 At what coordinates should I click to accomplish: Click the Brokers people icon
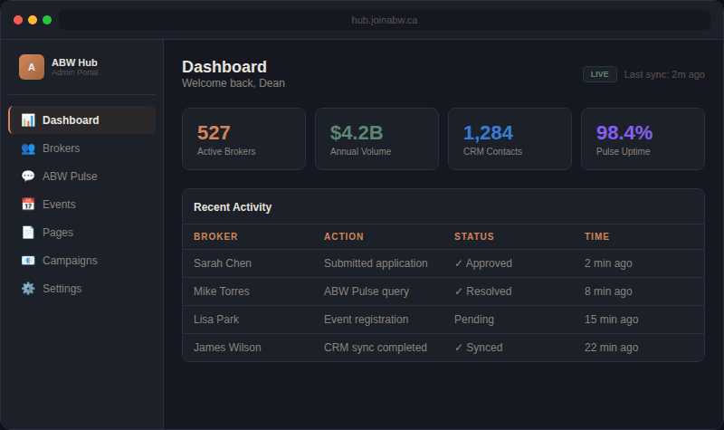tap(28, 148)
